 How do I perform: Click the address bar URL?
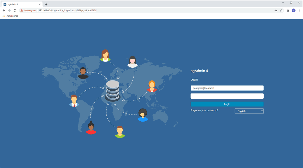tap(67, 10)
